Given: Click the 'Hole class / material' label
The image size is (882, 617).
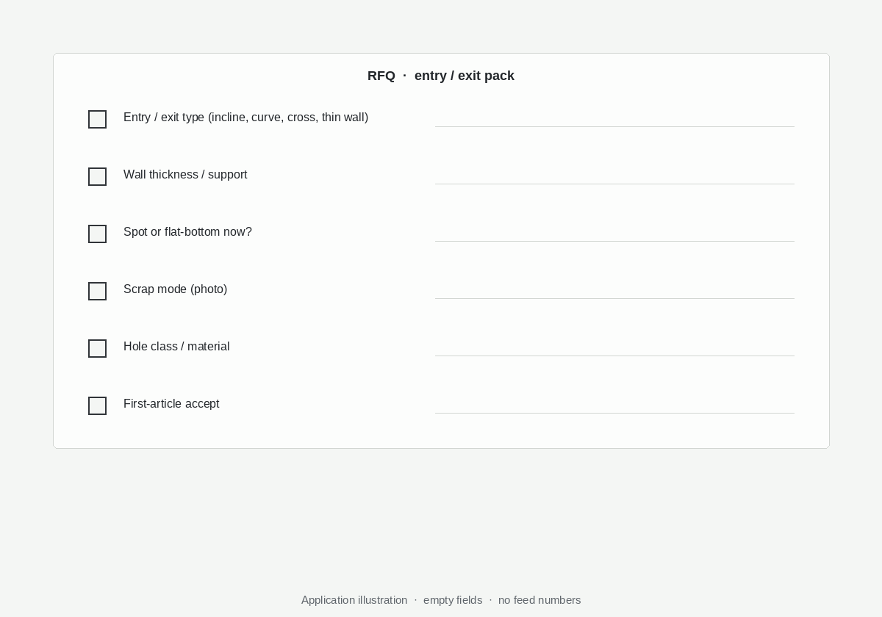Looking at the screenshot, I should pyautogui.click(x=176, y=347).
